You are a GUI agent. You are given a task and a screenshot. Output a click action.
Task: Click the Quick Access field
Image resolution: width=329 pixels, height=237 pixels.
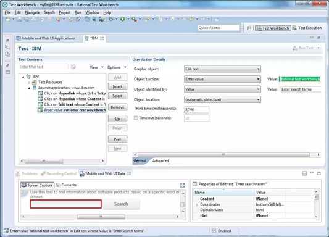point(219,28)
